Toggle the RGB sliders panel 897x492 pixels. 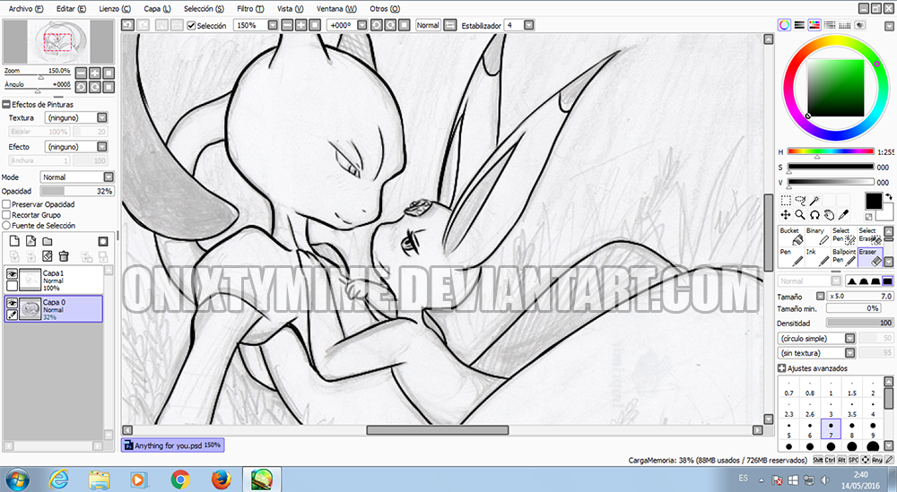[799, 25]
